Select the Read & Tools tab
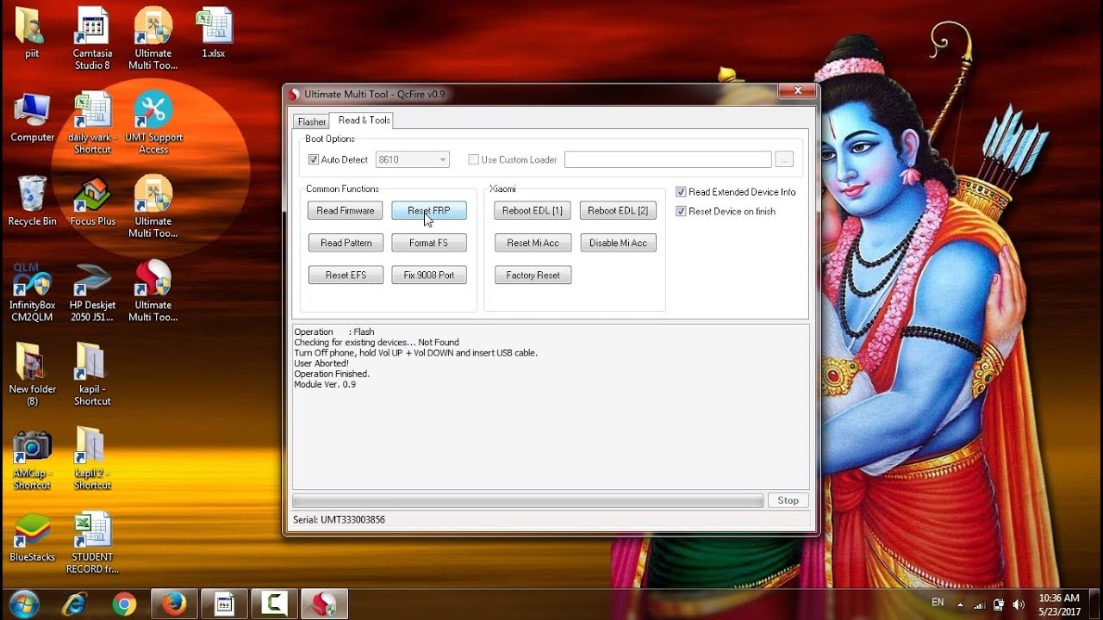This screenshot has width=1103, height=620. 364,120
